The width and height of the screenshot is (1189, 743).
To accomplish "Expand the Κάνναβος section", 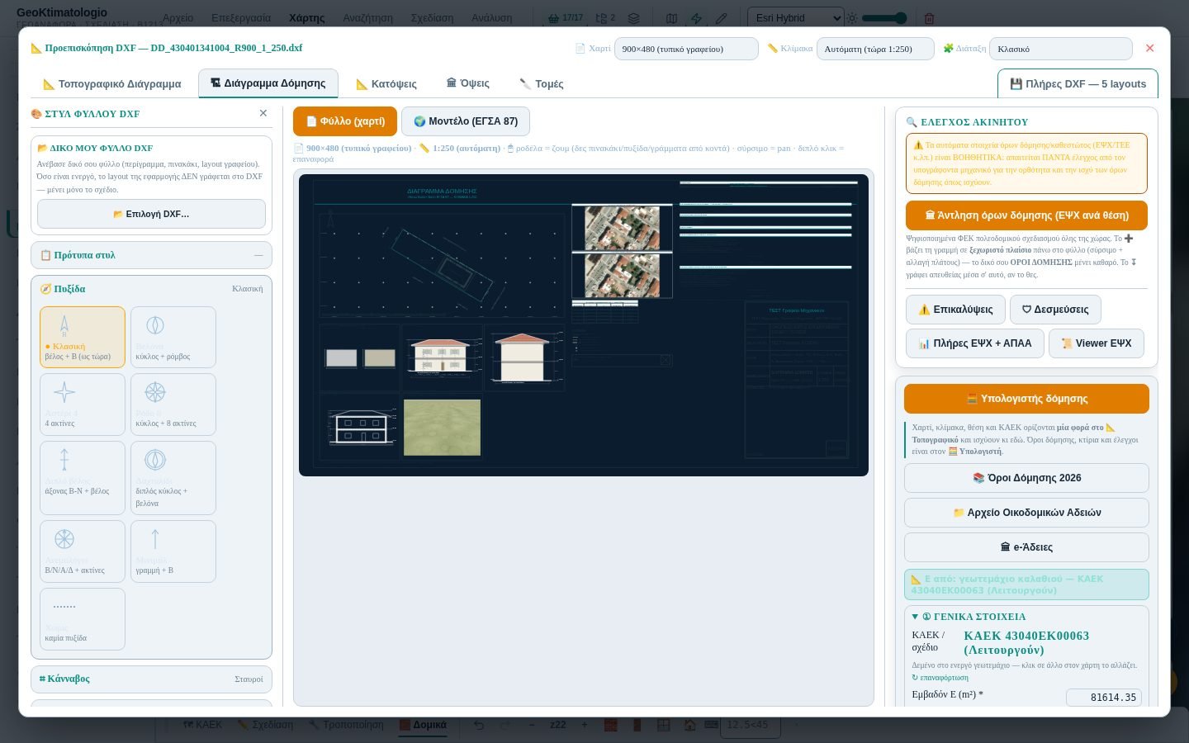I will click(x=151, y=679).
